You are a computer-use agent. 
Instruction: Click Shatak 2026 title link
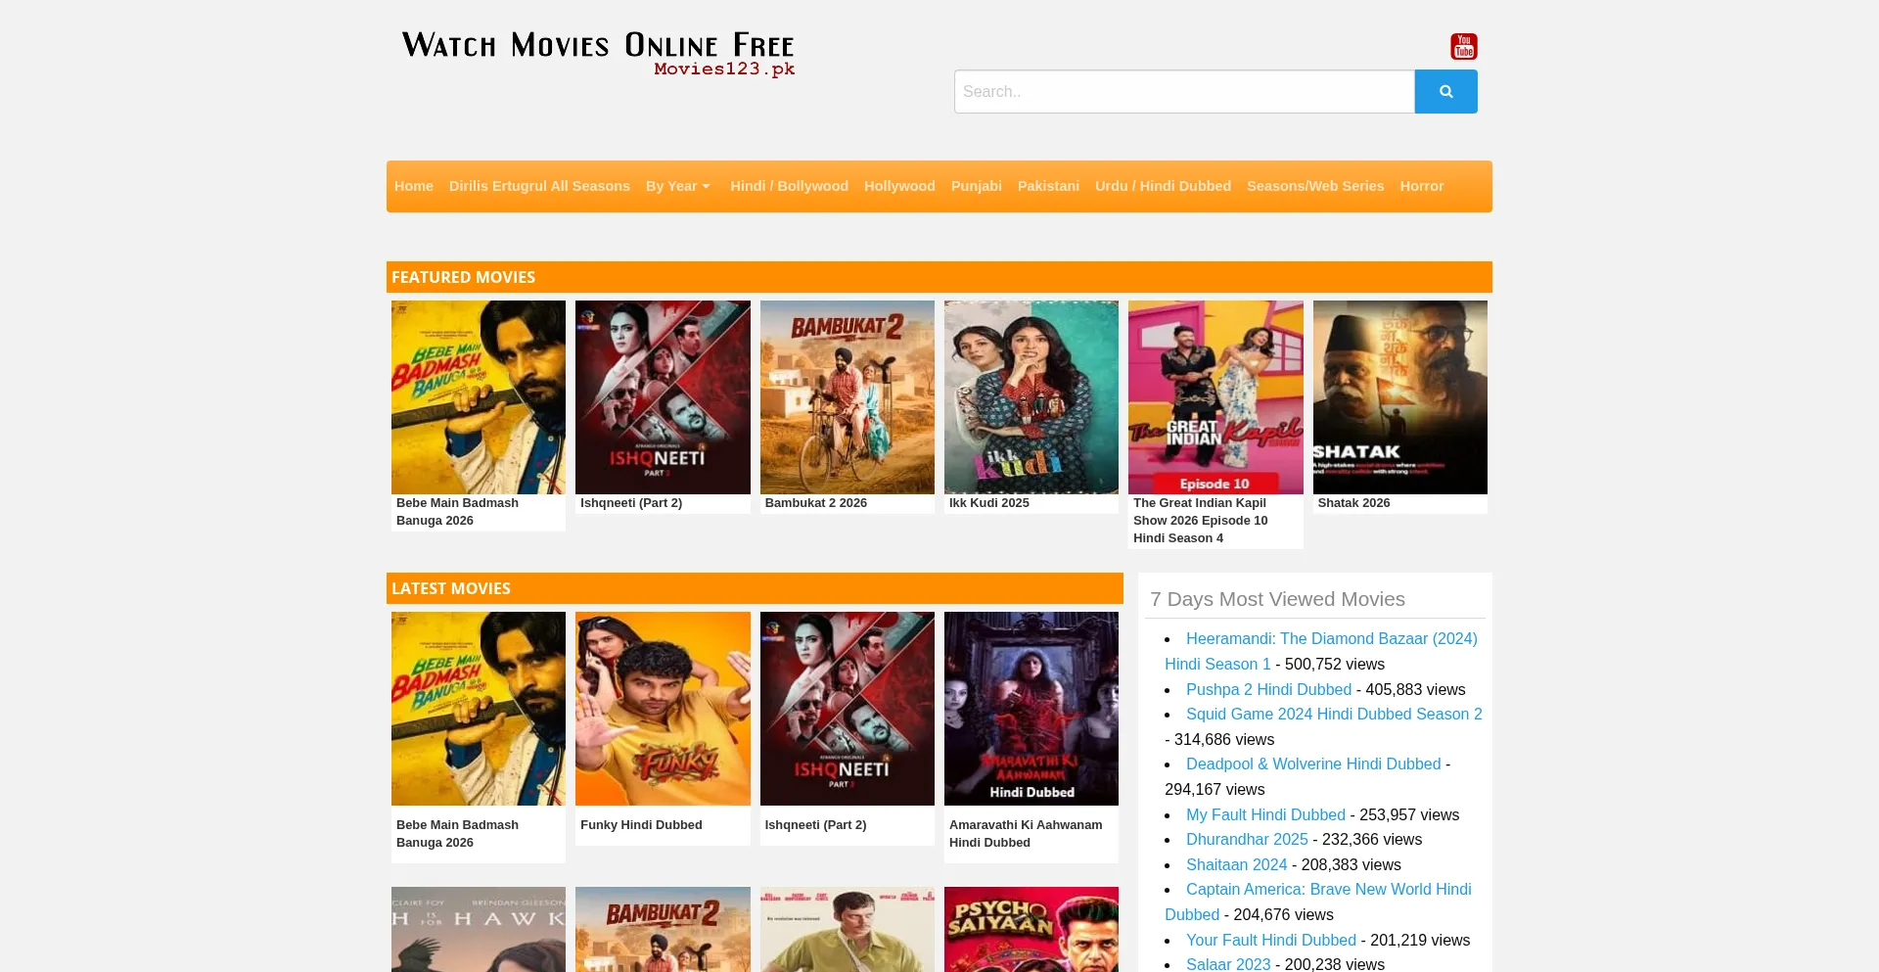(1353, 503)
